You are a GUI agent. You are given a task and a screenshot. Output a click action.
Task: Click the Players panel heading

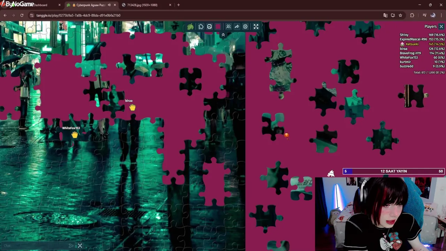430,26
